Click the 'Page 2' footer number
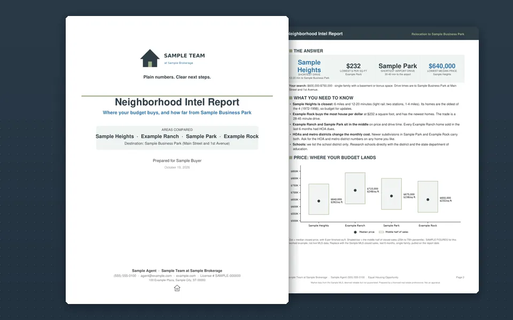 click(x=460, y=277)
